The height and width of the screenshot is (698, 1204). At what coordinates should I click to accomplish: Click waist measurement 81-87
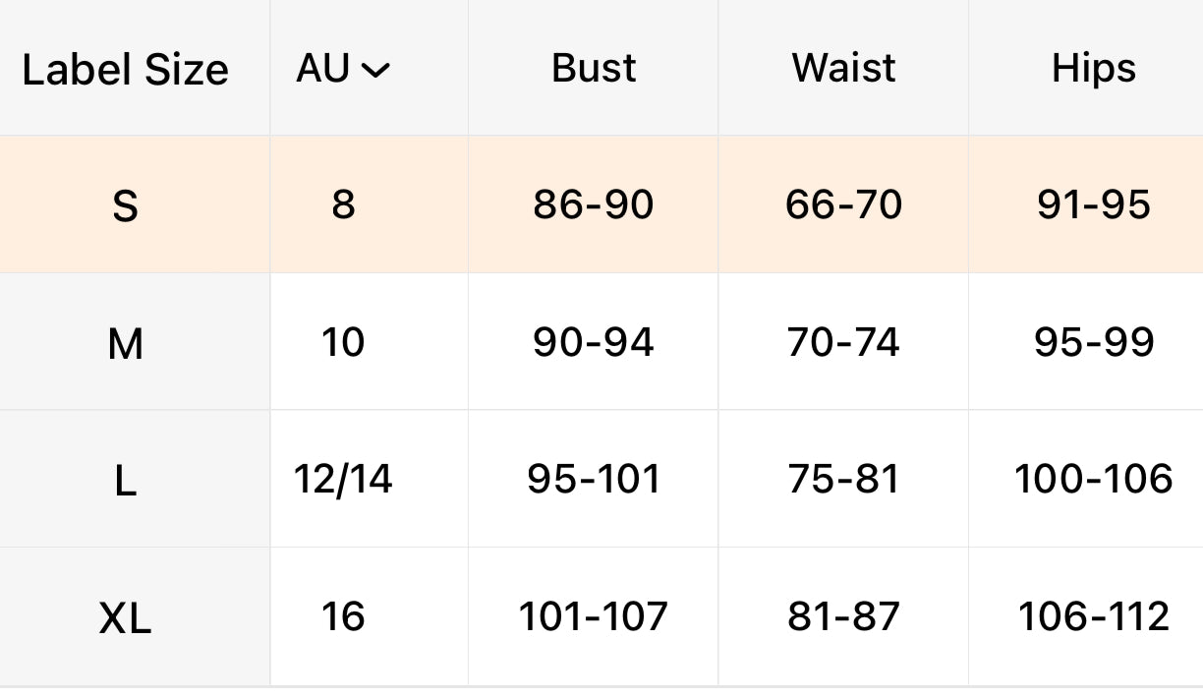(x=843, y=616)
